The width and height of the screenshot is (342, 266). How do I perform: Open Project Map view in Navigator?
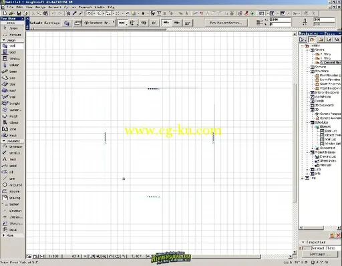point(312,39)
